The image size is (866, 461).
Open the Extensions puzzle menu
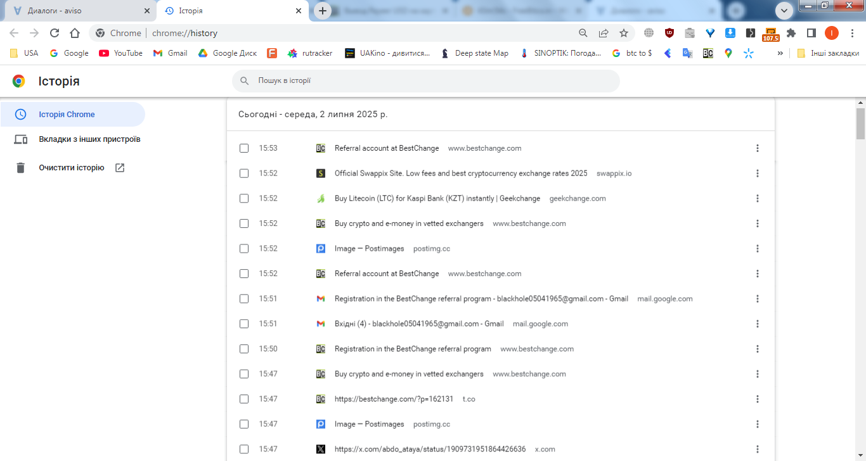pyautogui.click(x=791, y=33)
